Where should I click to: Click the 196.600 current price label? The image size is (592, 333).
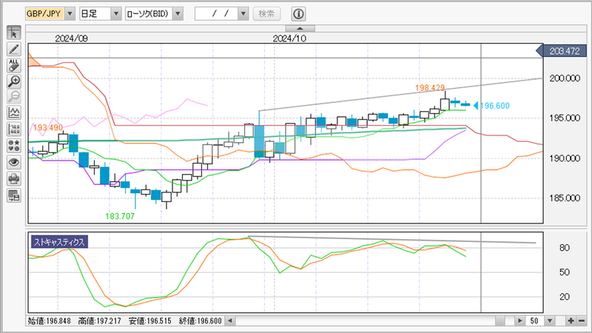point(494,106)
